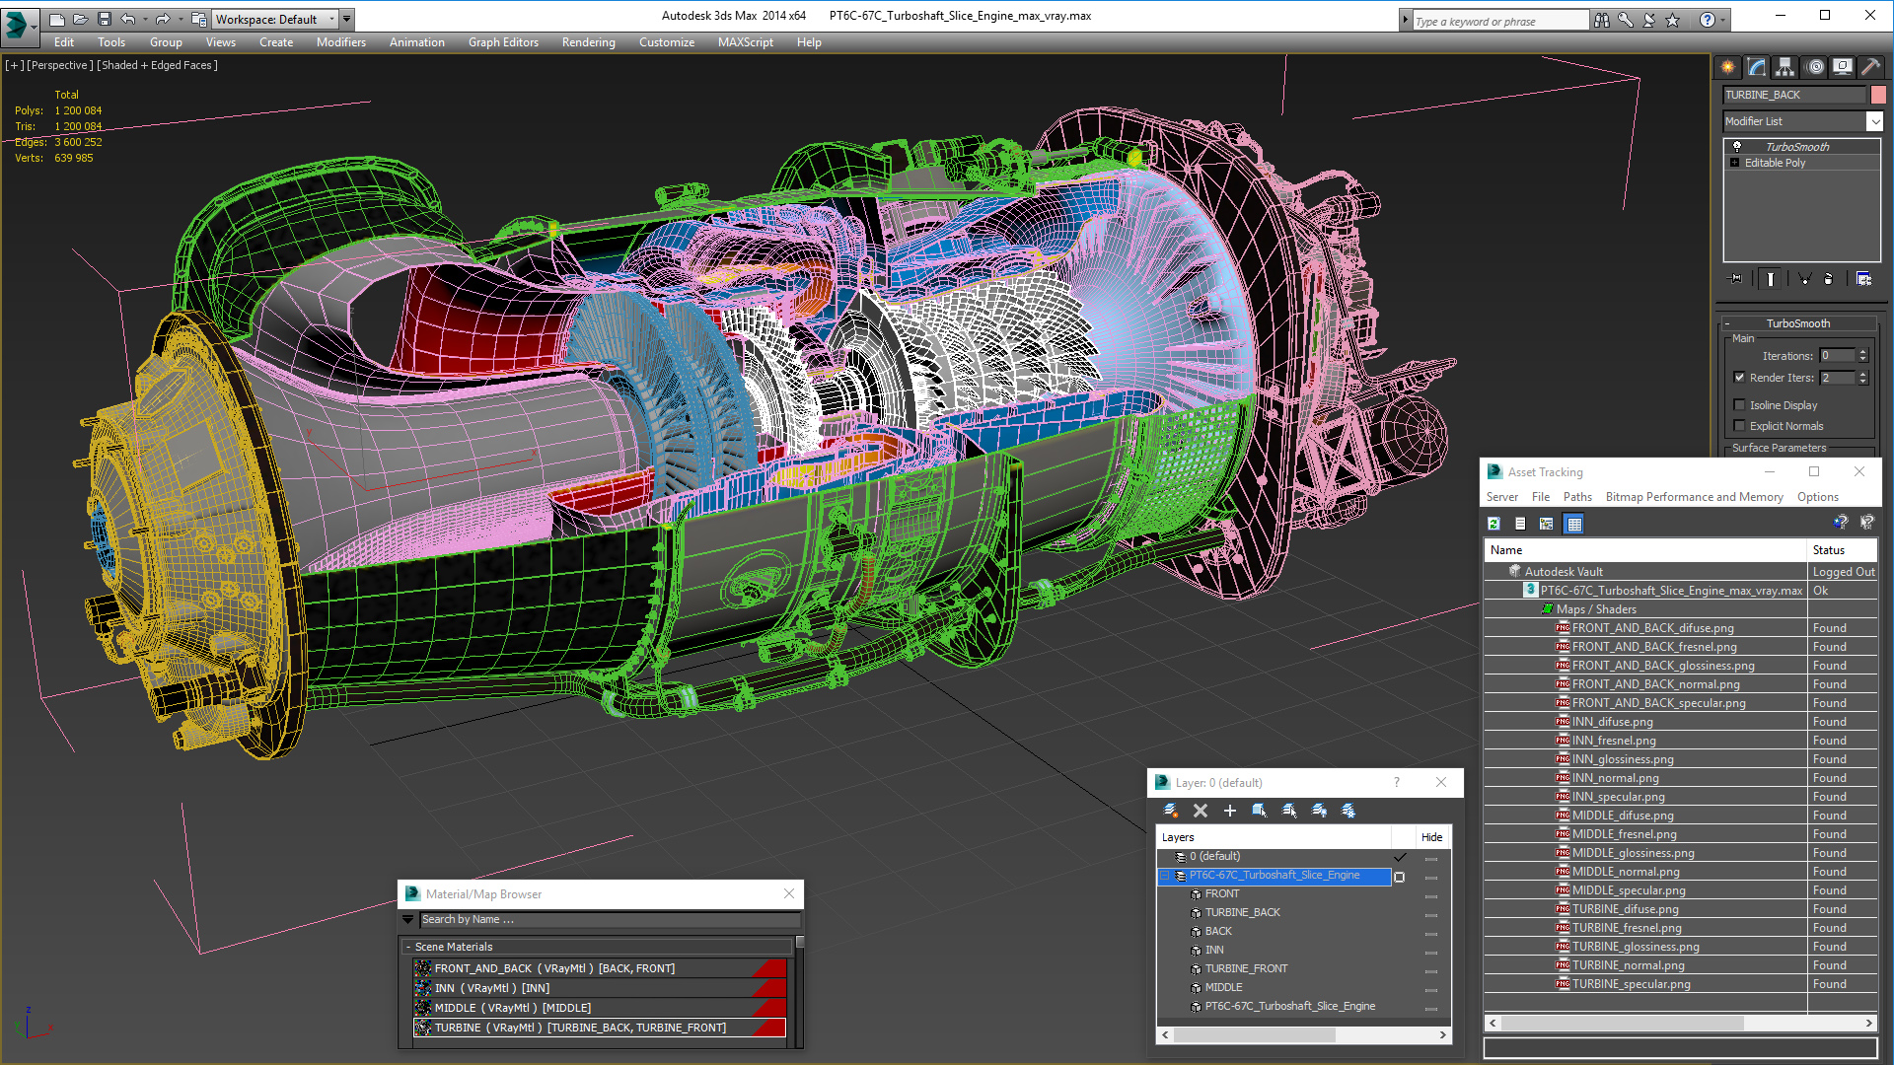
Task: Toggle TurboSmooth modifier lightbulb icon
Action: [x=1737, y=146]
